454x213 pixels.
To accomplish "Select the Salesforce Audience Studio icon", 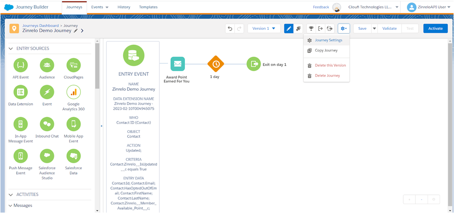I will [47, 156].
